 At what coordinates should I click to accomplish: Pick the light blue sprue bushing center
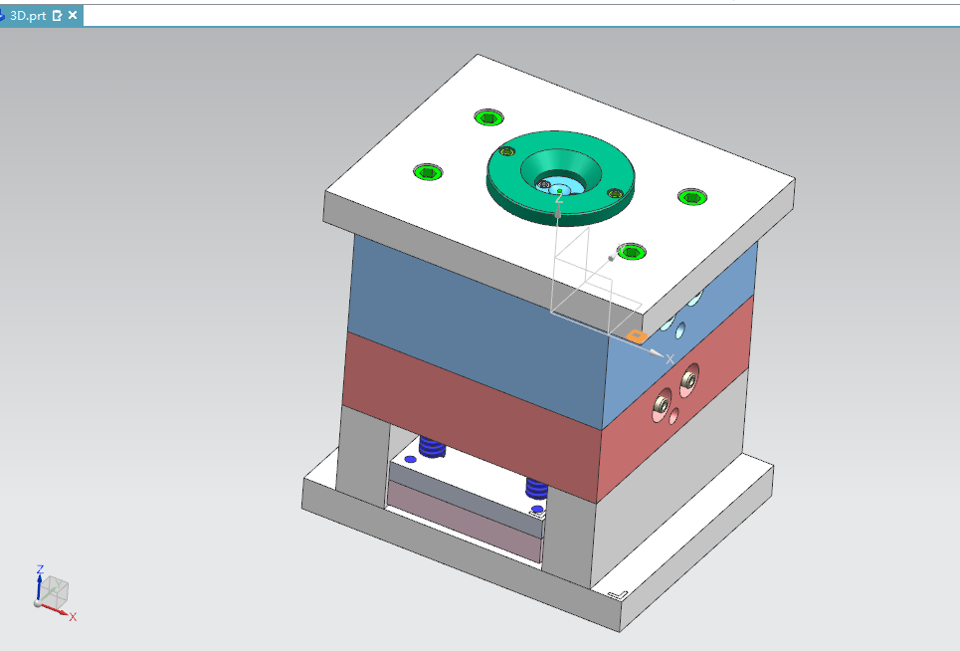560,188
